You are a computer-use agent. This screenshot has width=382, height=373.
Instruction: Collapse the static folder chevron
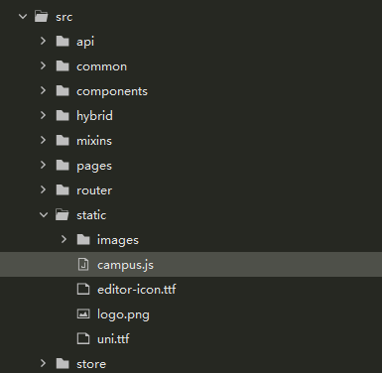(44, 215)
